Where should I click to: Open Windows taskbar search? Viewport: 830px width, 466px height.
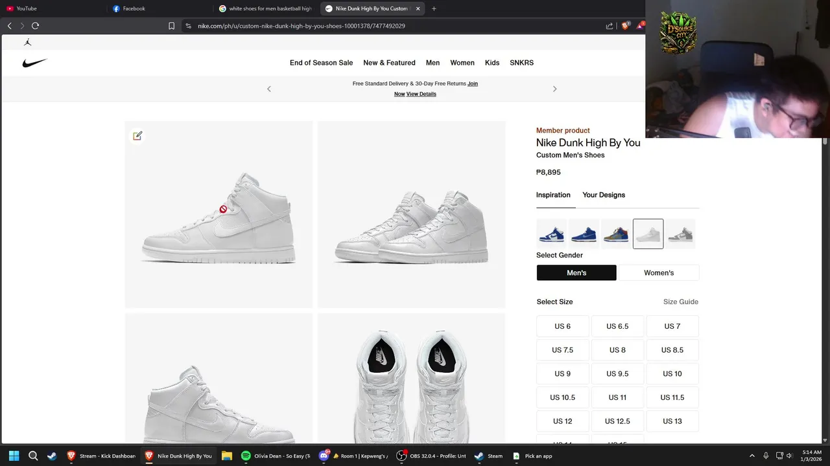33,456
